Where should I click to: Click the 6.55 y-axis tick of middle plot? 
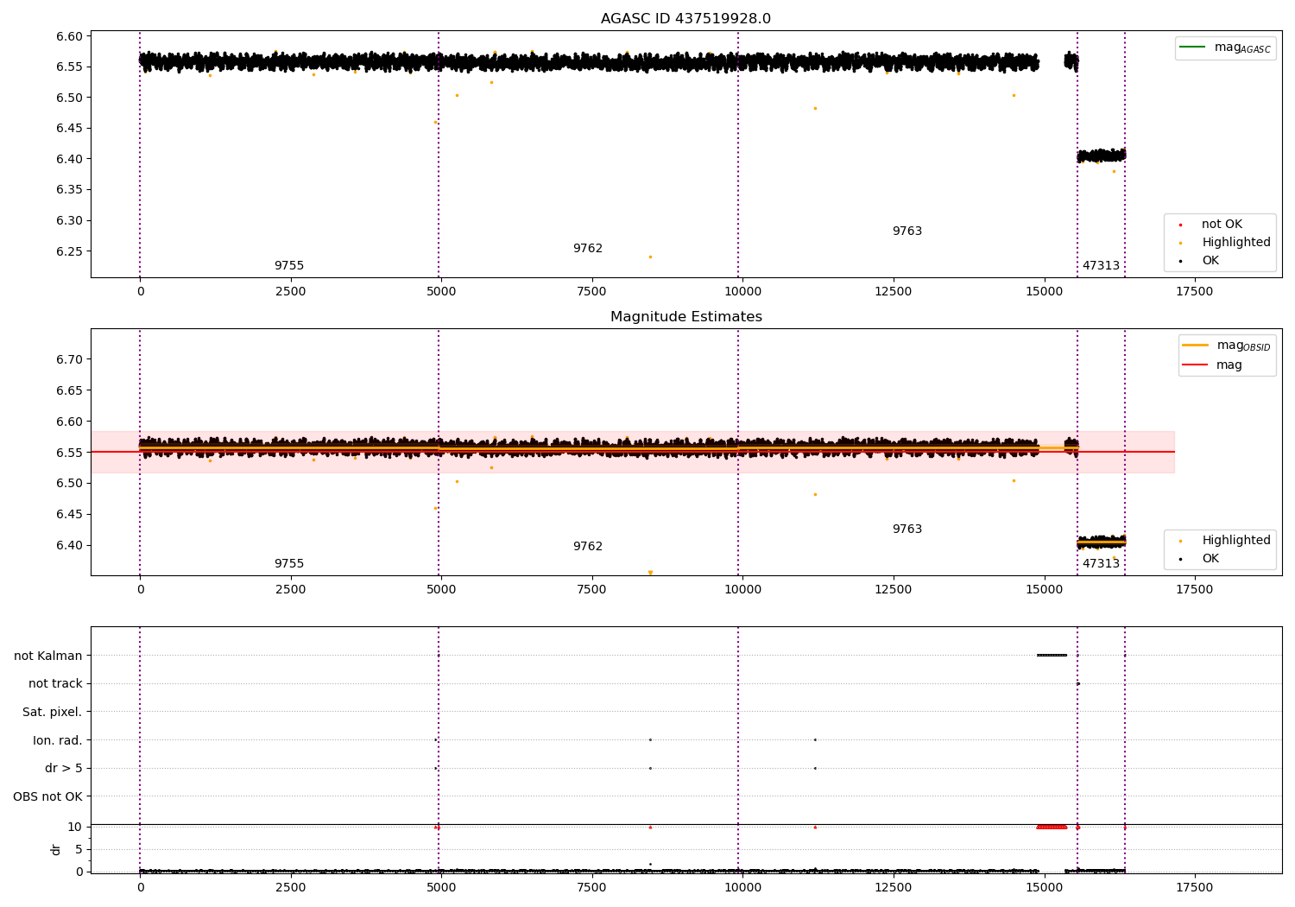70,453
